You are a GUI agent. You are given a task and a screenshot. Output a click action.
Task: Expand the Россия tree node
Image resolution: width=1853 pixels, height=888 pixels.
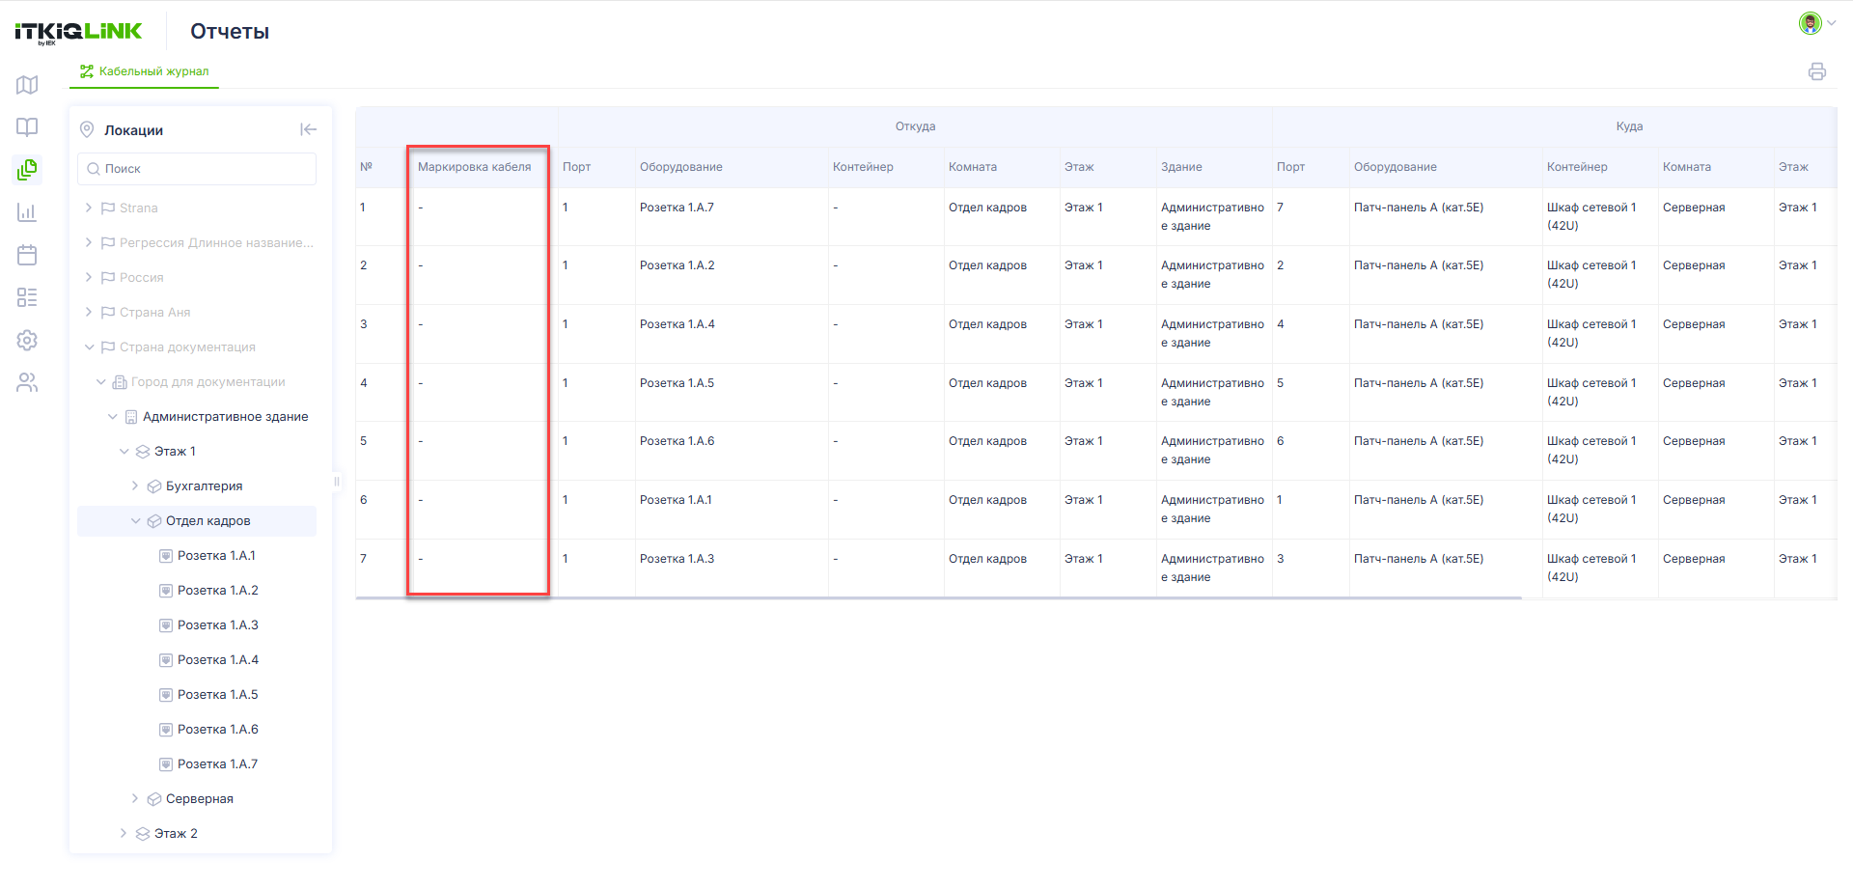point(89,277)
